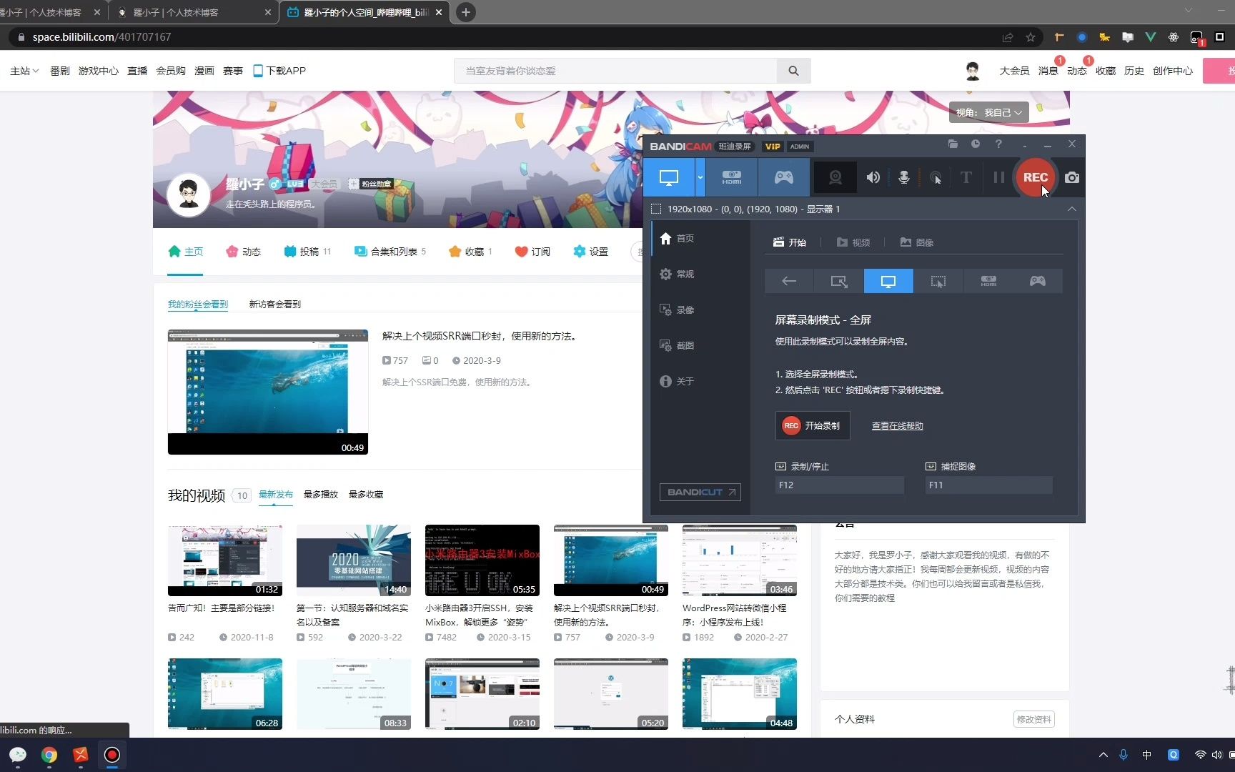Click the 捕捉图像 hotkey field F11
This screenshot has height=772, width=1235.
989,485
